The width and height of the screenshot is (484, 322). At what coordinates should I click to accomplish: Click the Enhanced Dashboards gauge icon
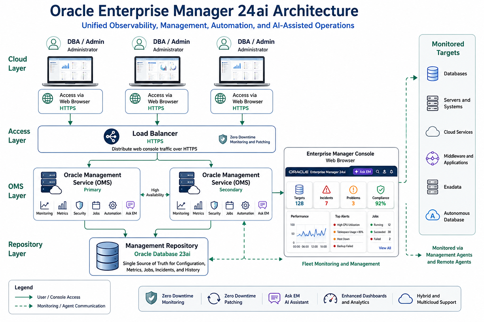[x=330, y=299]
